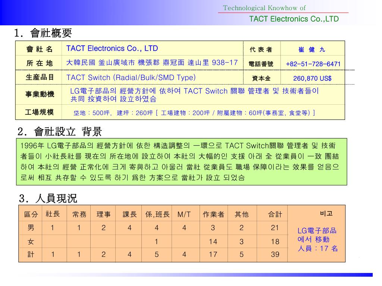Select 'TACT Switch (Radial/Bulk/SMD Type)' text
382x286 pixels.
pyautogui.click(x=131, y=77)
